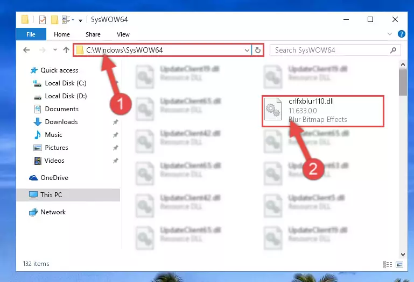This screenshot has height=282, width=414.
Task: Click the Properties quick access toolbar icon
Action: (42, 20)
